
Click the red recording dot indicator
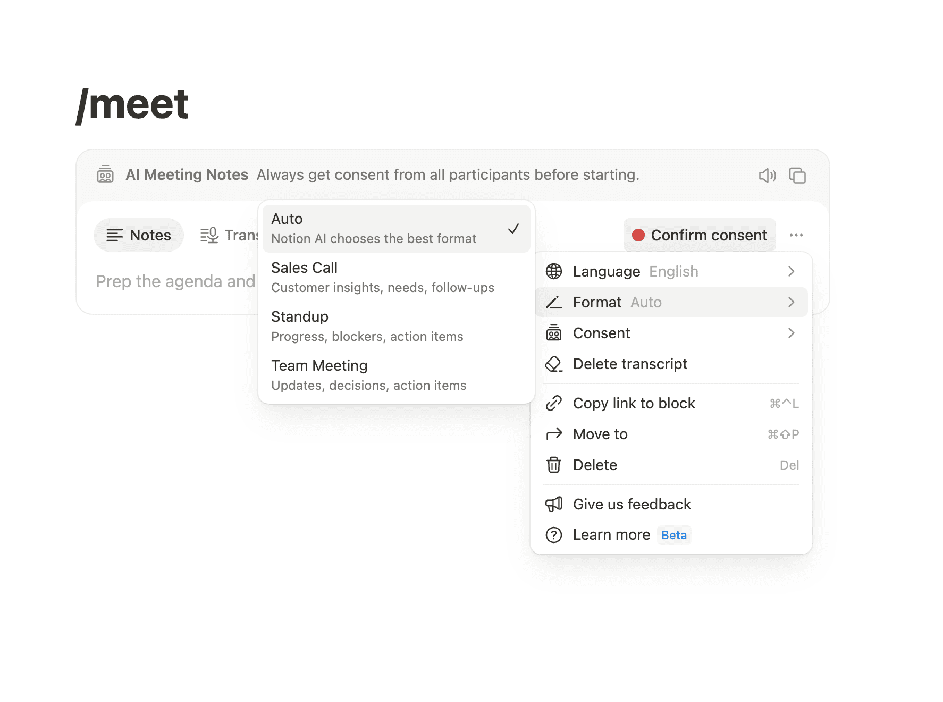pyautogui.click(x=638, y=235)
